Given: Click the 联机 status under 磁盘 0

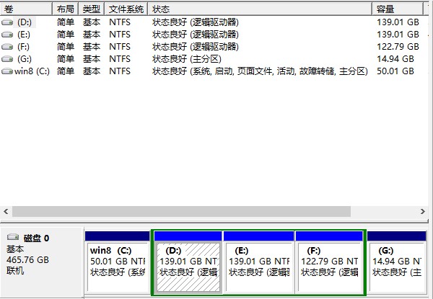Looking at the screenshot, I should [x=15, y=270].
